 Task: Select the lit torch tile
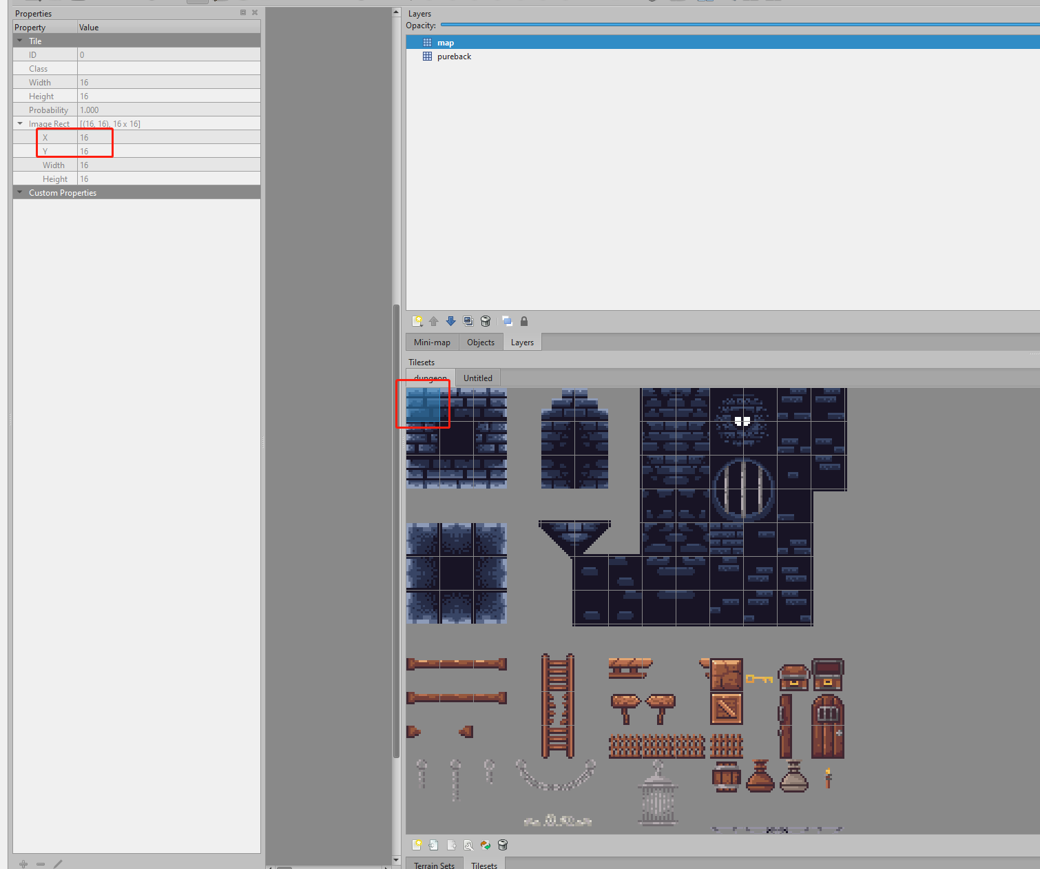[x=828, y=777]
